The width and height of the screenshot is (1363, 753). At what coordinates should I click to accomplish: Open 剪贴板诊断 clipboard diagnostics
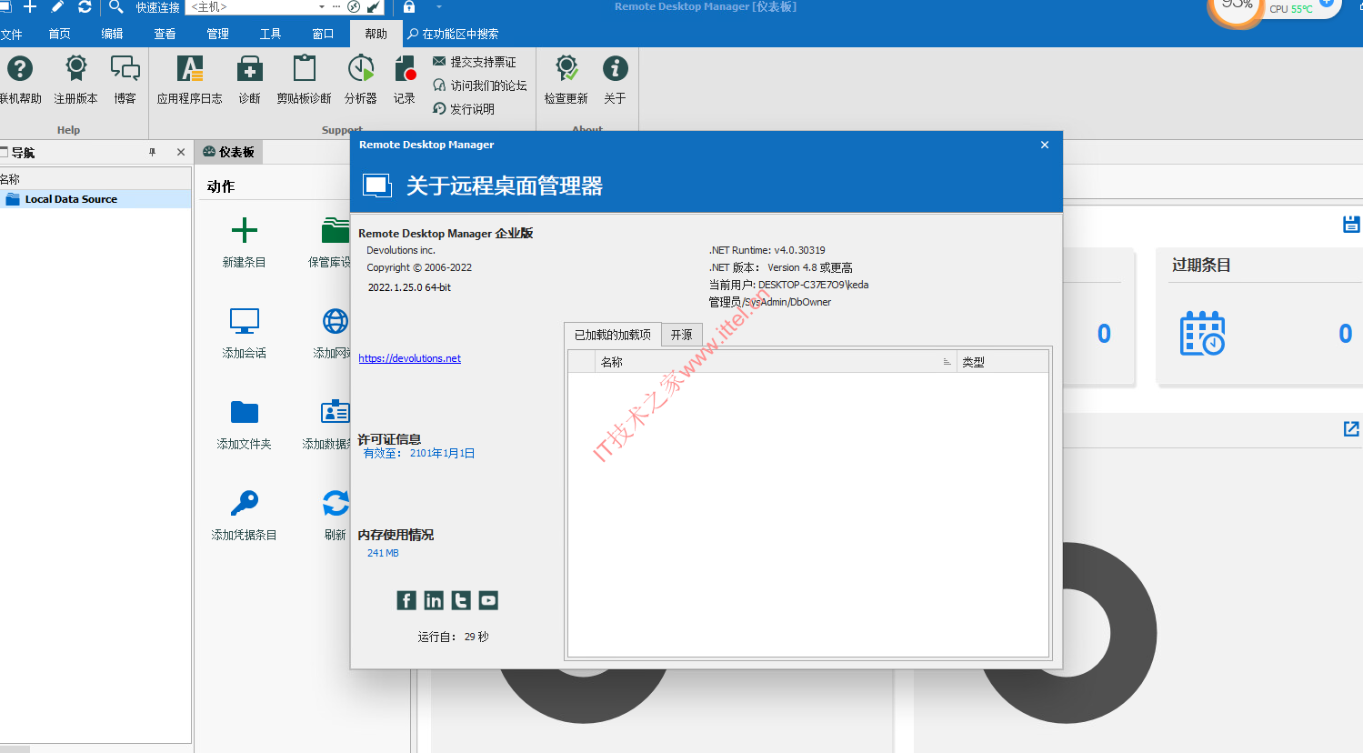tap(305, 68)
